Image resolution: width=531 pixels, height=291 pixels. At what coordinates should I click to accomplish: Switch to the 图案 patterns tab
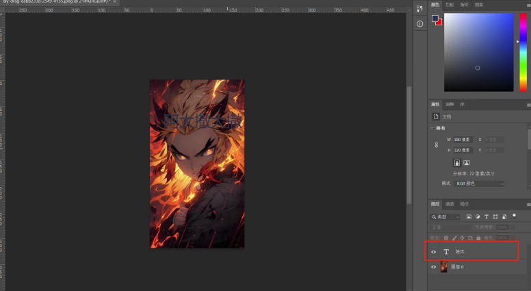479,5
